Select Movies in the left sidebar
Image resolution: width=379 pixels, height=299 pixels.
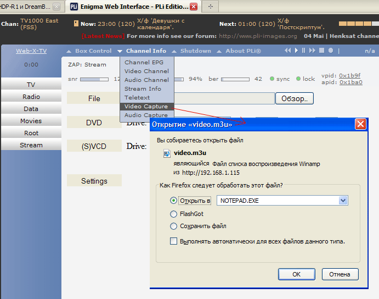click(31, 121)
